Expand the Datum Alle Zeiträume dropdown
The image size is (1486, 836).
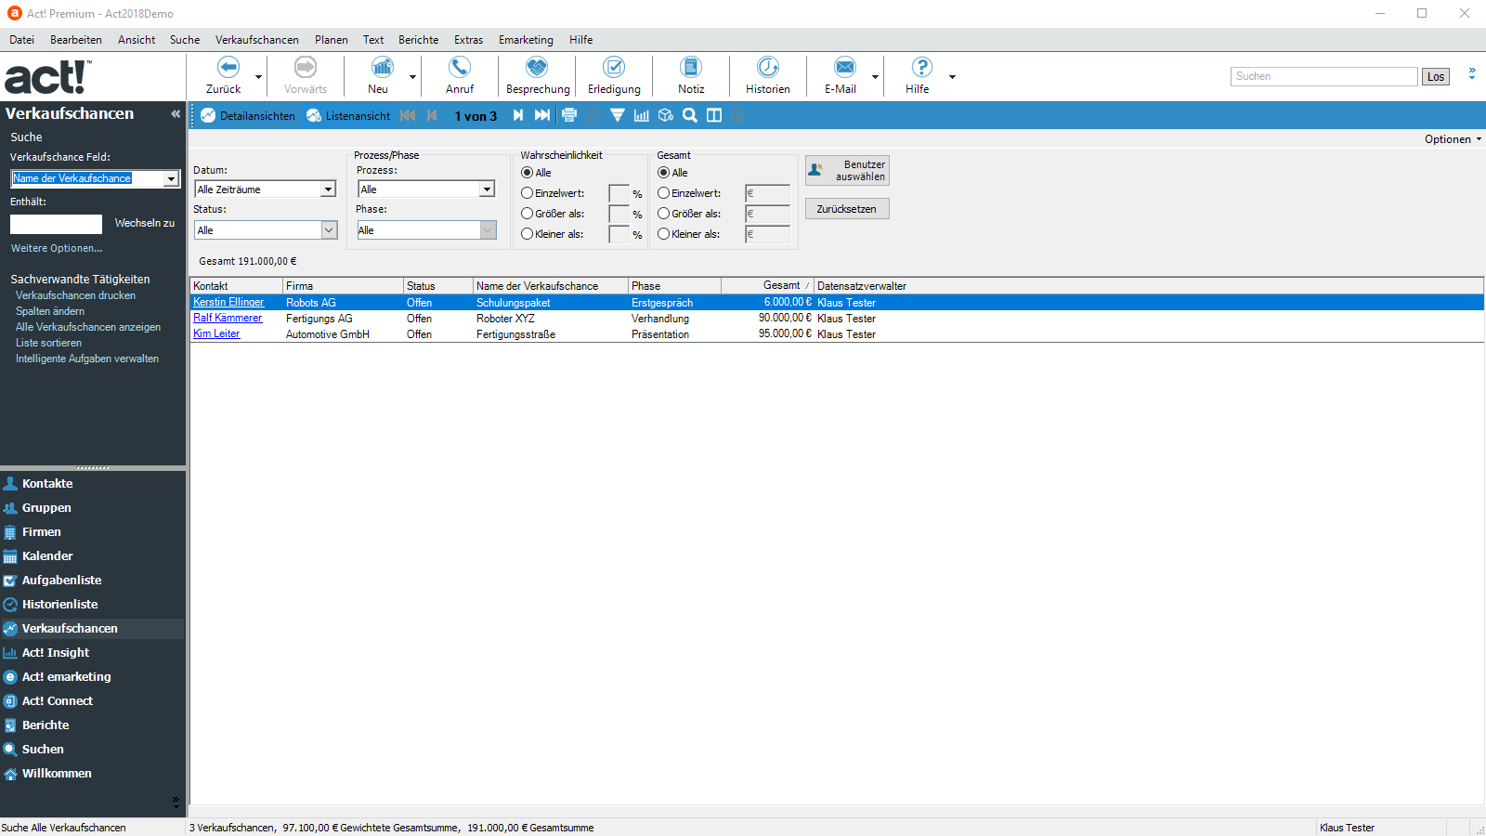[x=327, y=189]
